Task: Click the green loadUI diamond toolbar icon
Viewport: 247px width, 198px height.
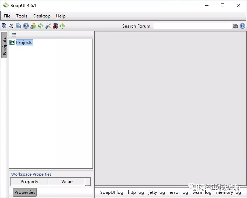Action: click(x=62, y=26)
